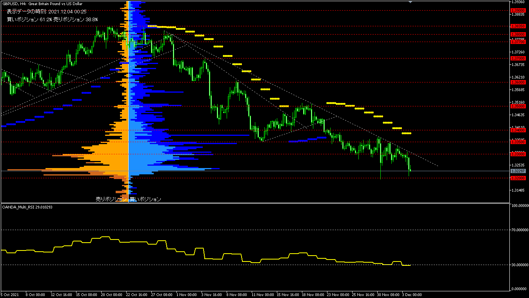Click the 100.000000 RSI scale value
This screenshot has width=529, height=298.
[x=520, y=205]
